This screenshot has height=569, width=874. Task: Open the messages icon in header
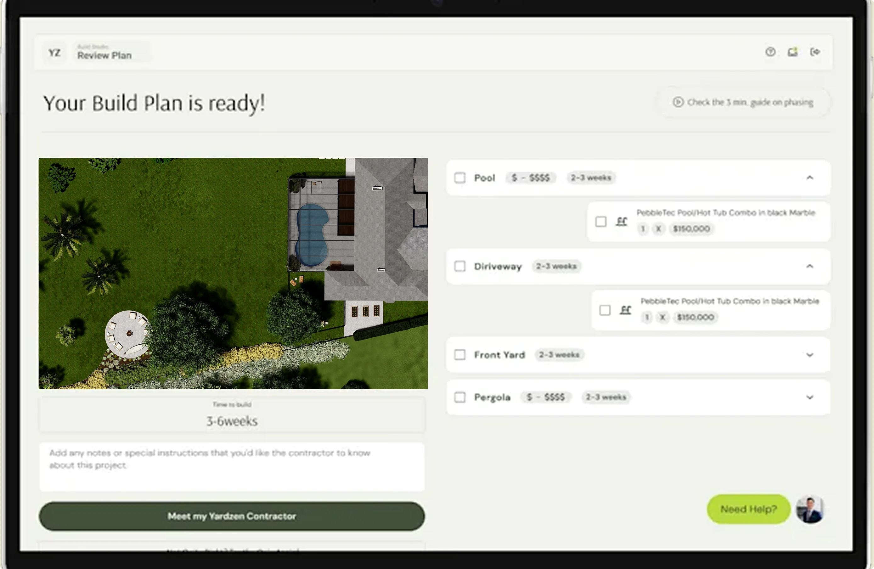[792, 52]
